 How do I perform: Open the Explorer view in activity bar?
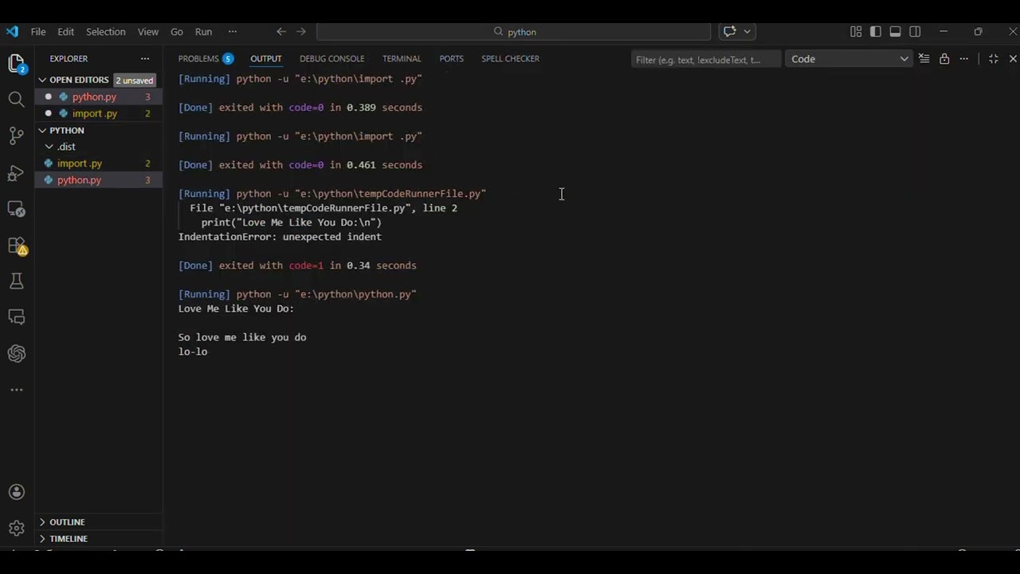(17, 64)
